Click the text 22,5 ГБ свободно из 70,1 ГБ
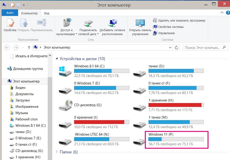The image size is (230, 160). (96, 76)
